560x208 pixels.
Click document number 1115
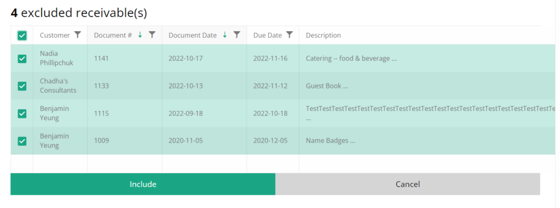(x=101, y=114)
